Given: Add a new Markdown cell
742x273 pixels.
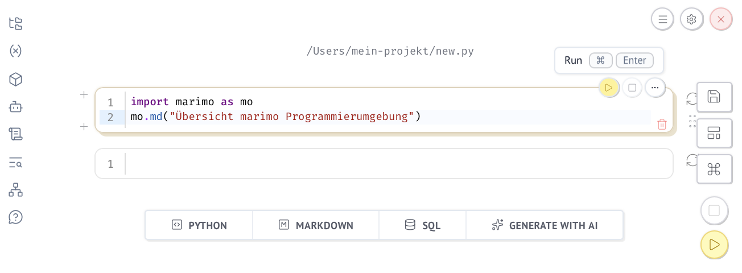Looking at the screenshot, I should [x=316, y=225].
